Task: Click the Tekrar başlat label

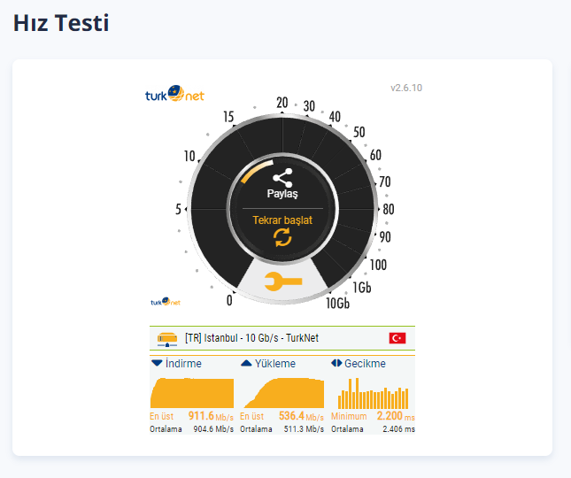Action: tap(282, 220)
